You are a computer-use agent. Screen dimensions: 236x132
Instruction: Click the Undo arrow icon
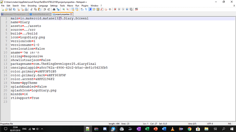point(44,9)
